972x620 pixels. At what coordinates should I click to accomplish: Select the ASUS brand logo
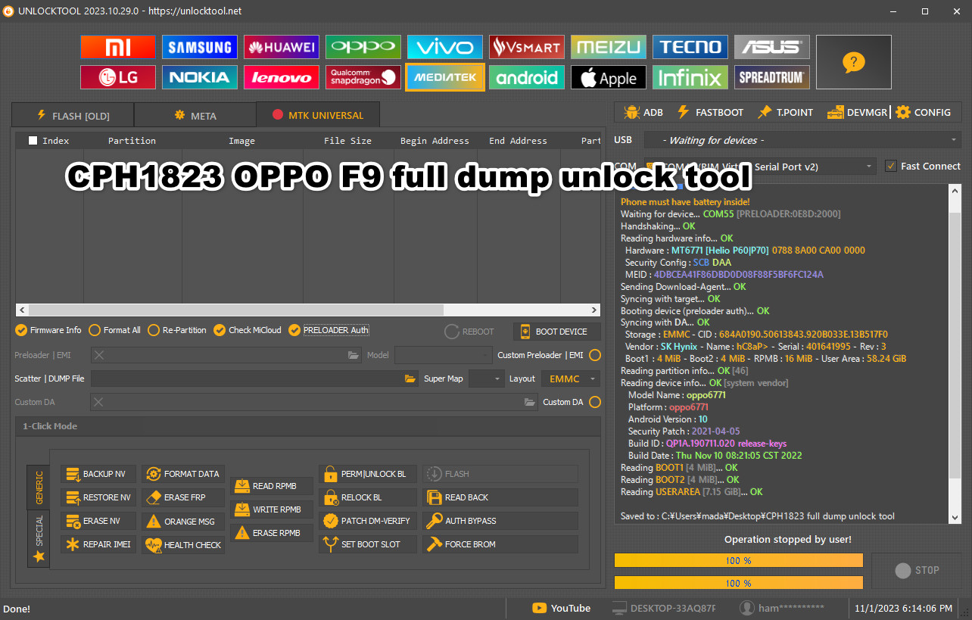772,47
